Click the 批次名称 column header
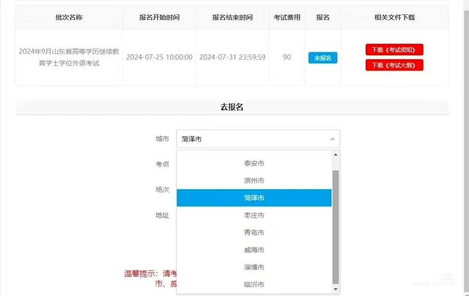 point(69,17)
